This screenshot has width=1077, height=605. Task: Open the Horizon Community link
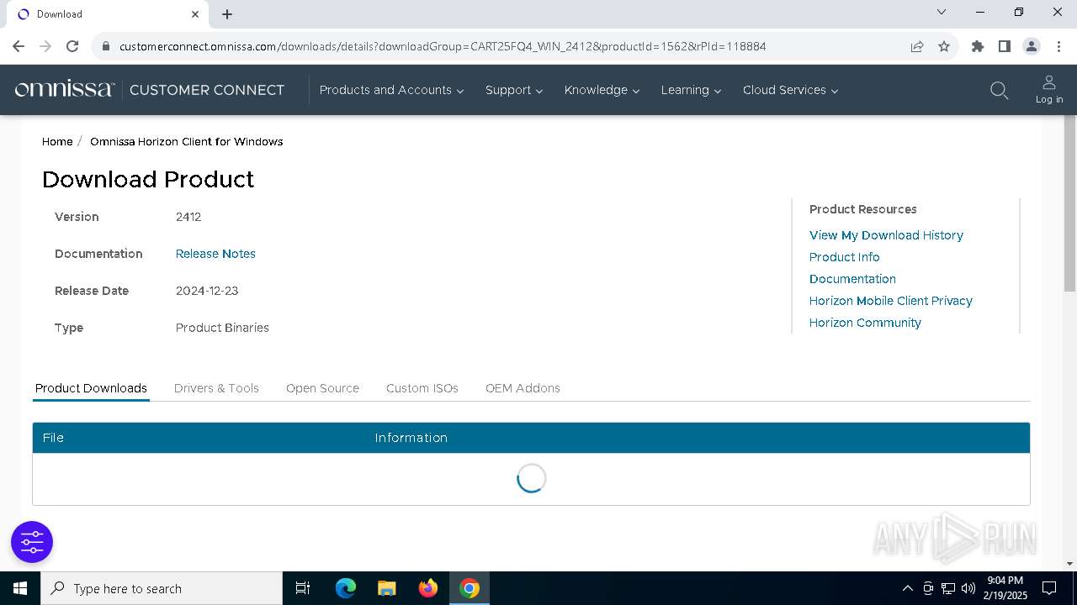(865, 323)
